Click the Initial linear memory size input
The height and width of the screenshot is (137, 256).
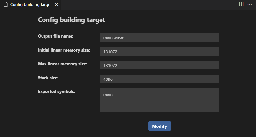[159, 52]
